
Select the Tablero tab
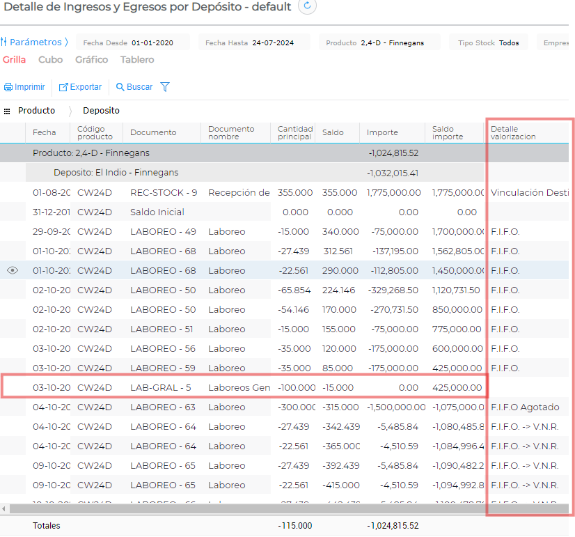point(137,60)
